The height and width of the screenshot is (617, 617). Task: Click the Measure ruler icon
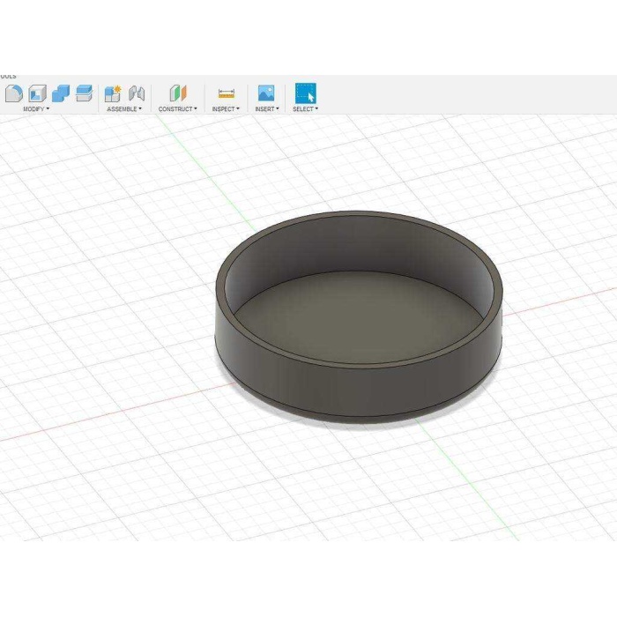[x=226, y=93]
